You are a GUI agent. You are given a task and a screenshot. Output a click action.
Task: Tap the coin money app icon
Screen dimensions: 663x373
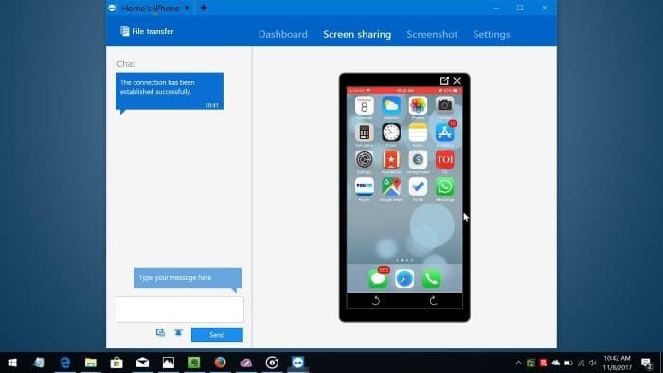coord(418,160)
